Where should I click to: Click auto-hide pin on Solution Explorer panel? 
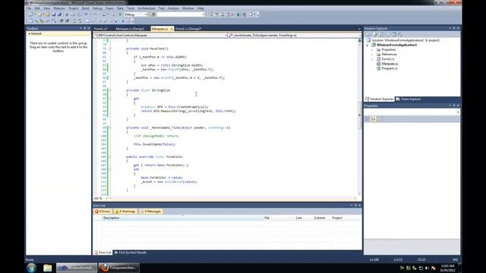[x=454, y=28]
